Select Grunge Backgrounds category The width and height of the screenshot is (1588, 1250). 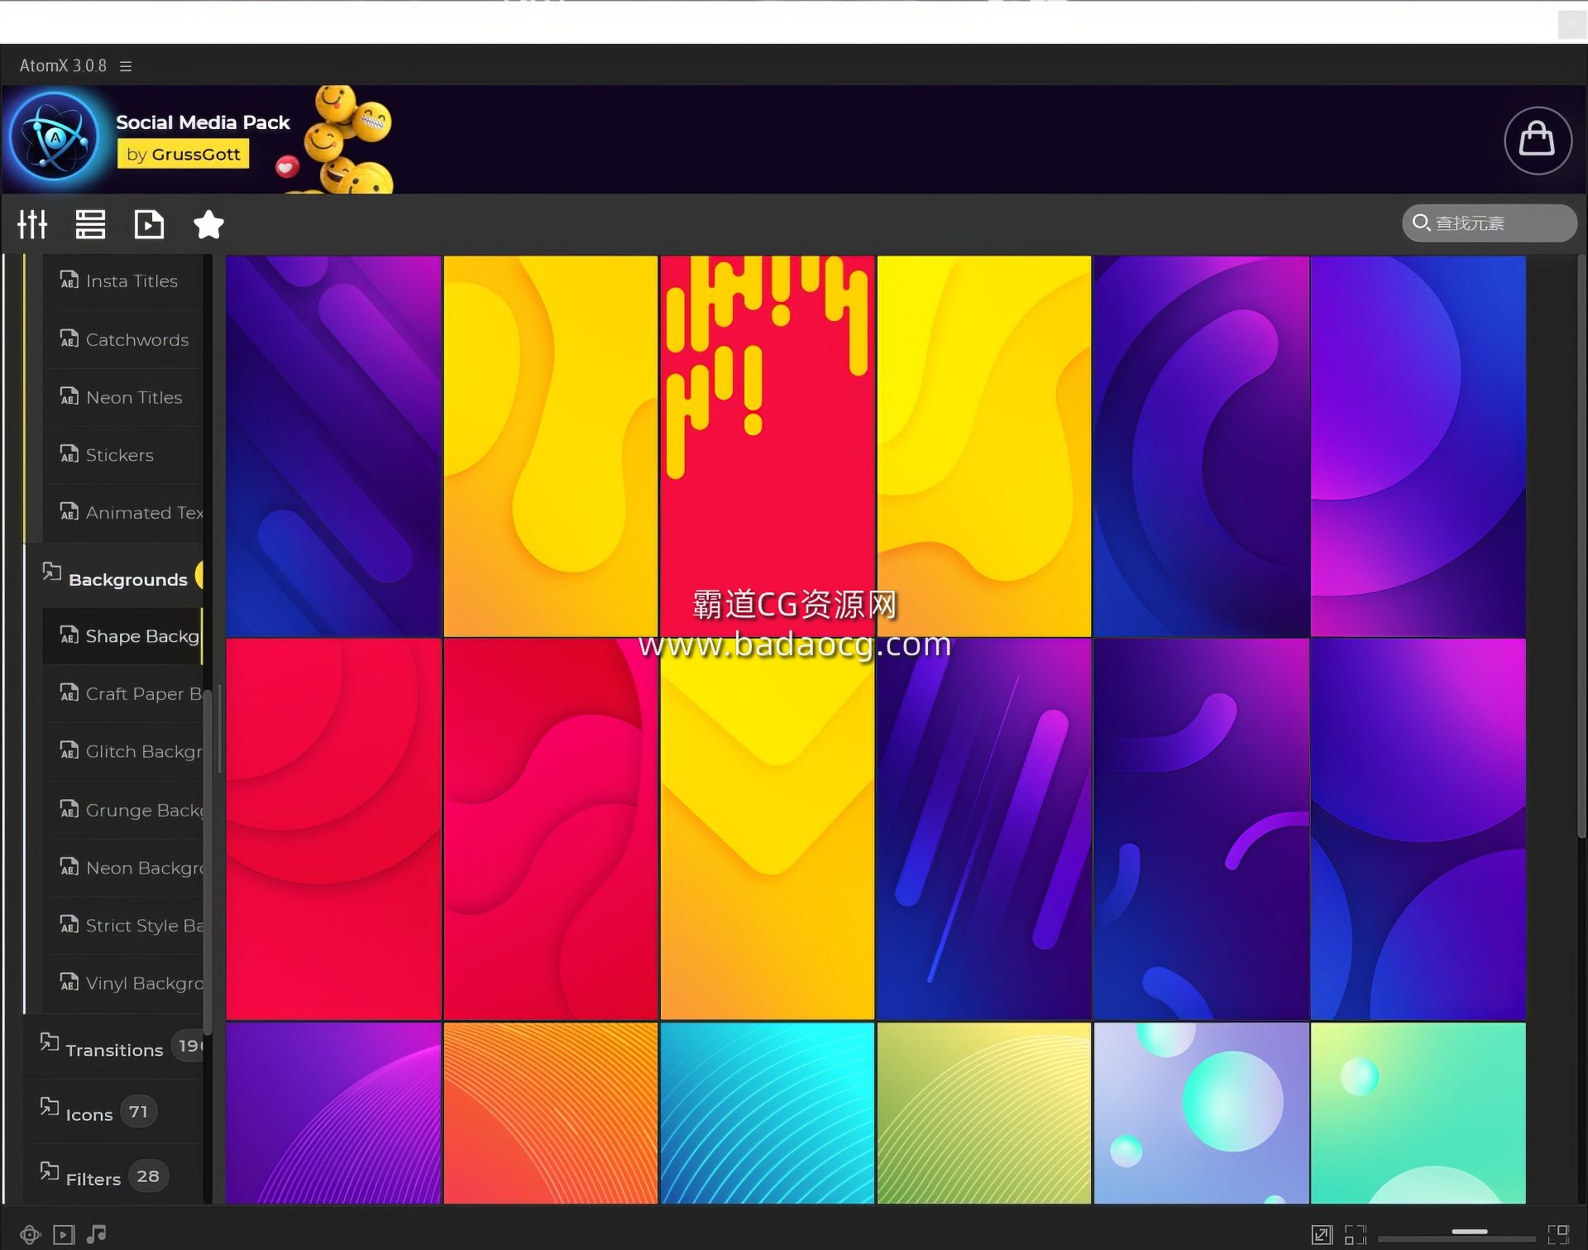pyautogui.click(x=122, y=810)
